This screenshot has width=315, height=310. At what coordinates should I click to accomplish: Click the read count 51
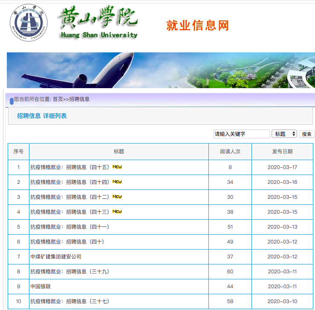[230, 227]
